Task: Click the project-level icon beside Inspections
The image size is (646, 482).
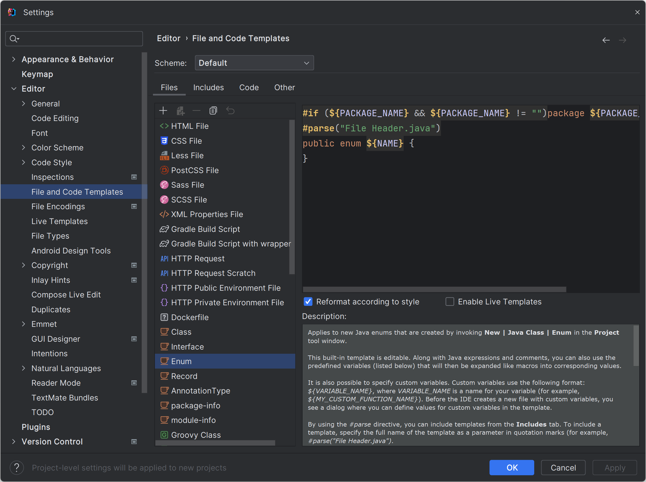Action: (x=134, y=177)
